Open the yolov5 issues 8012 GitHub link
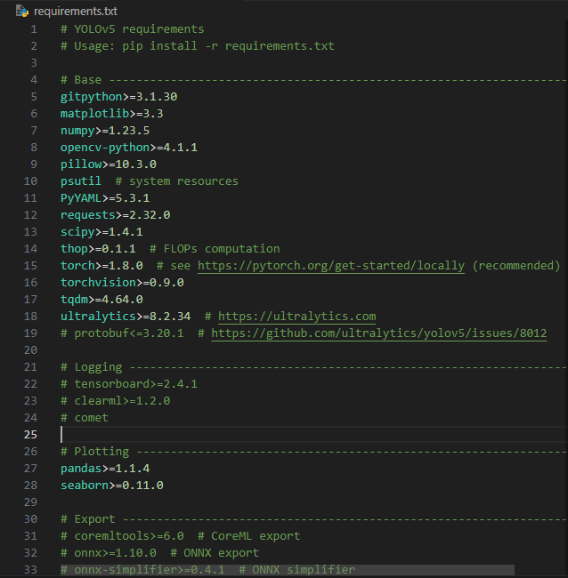 click(378, 333)
